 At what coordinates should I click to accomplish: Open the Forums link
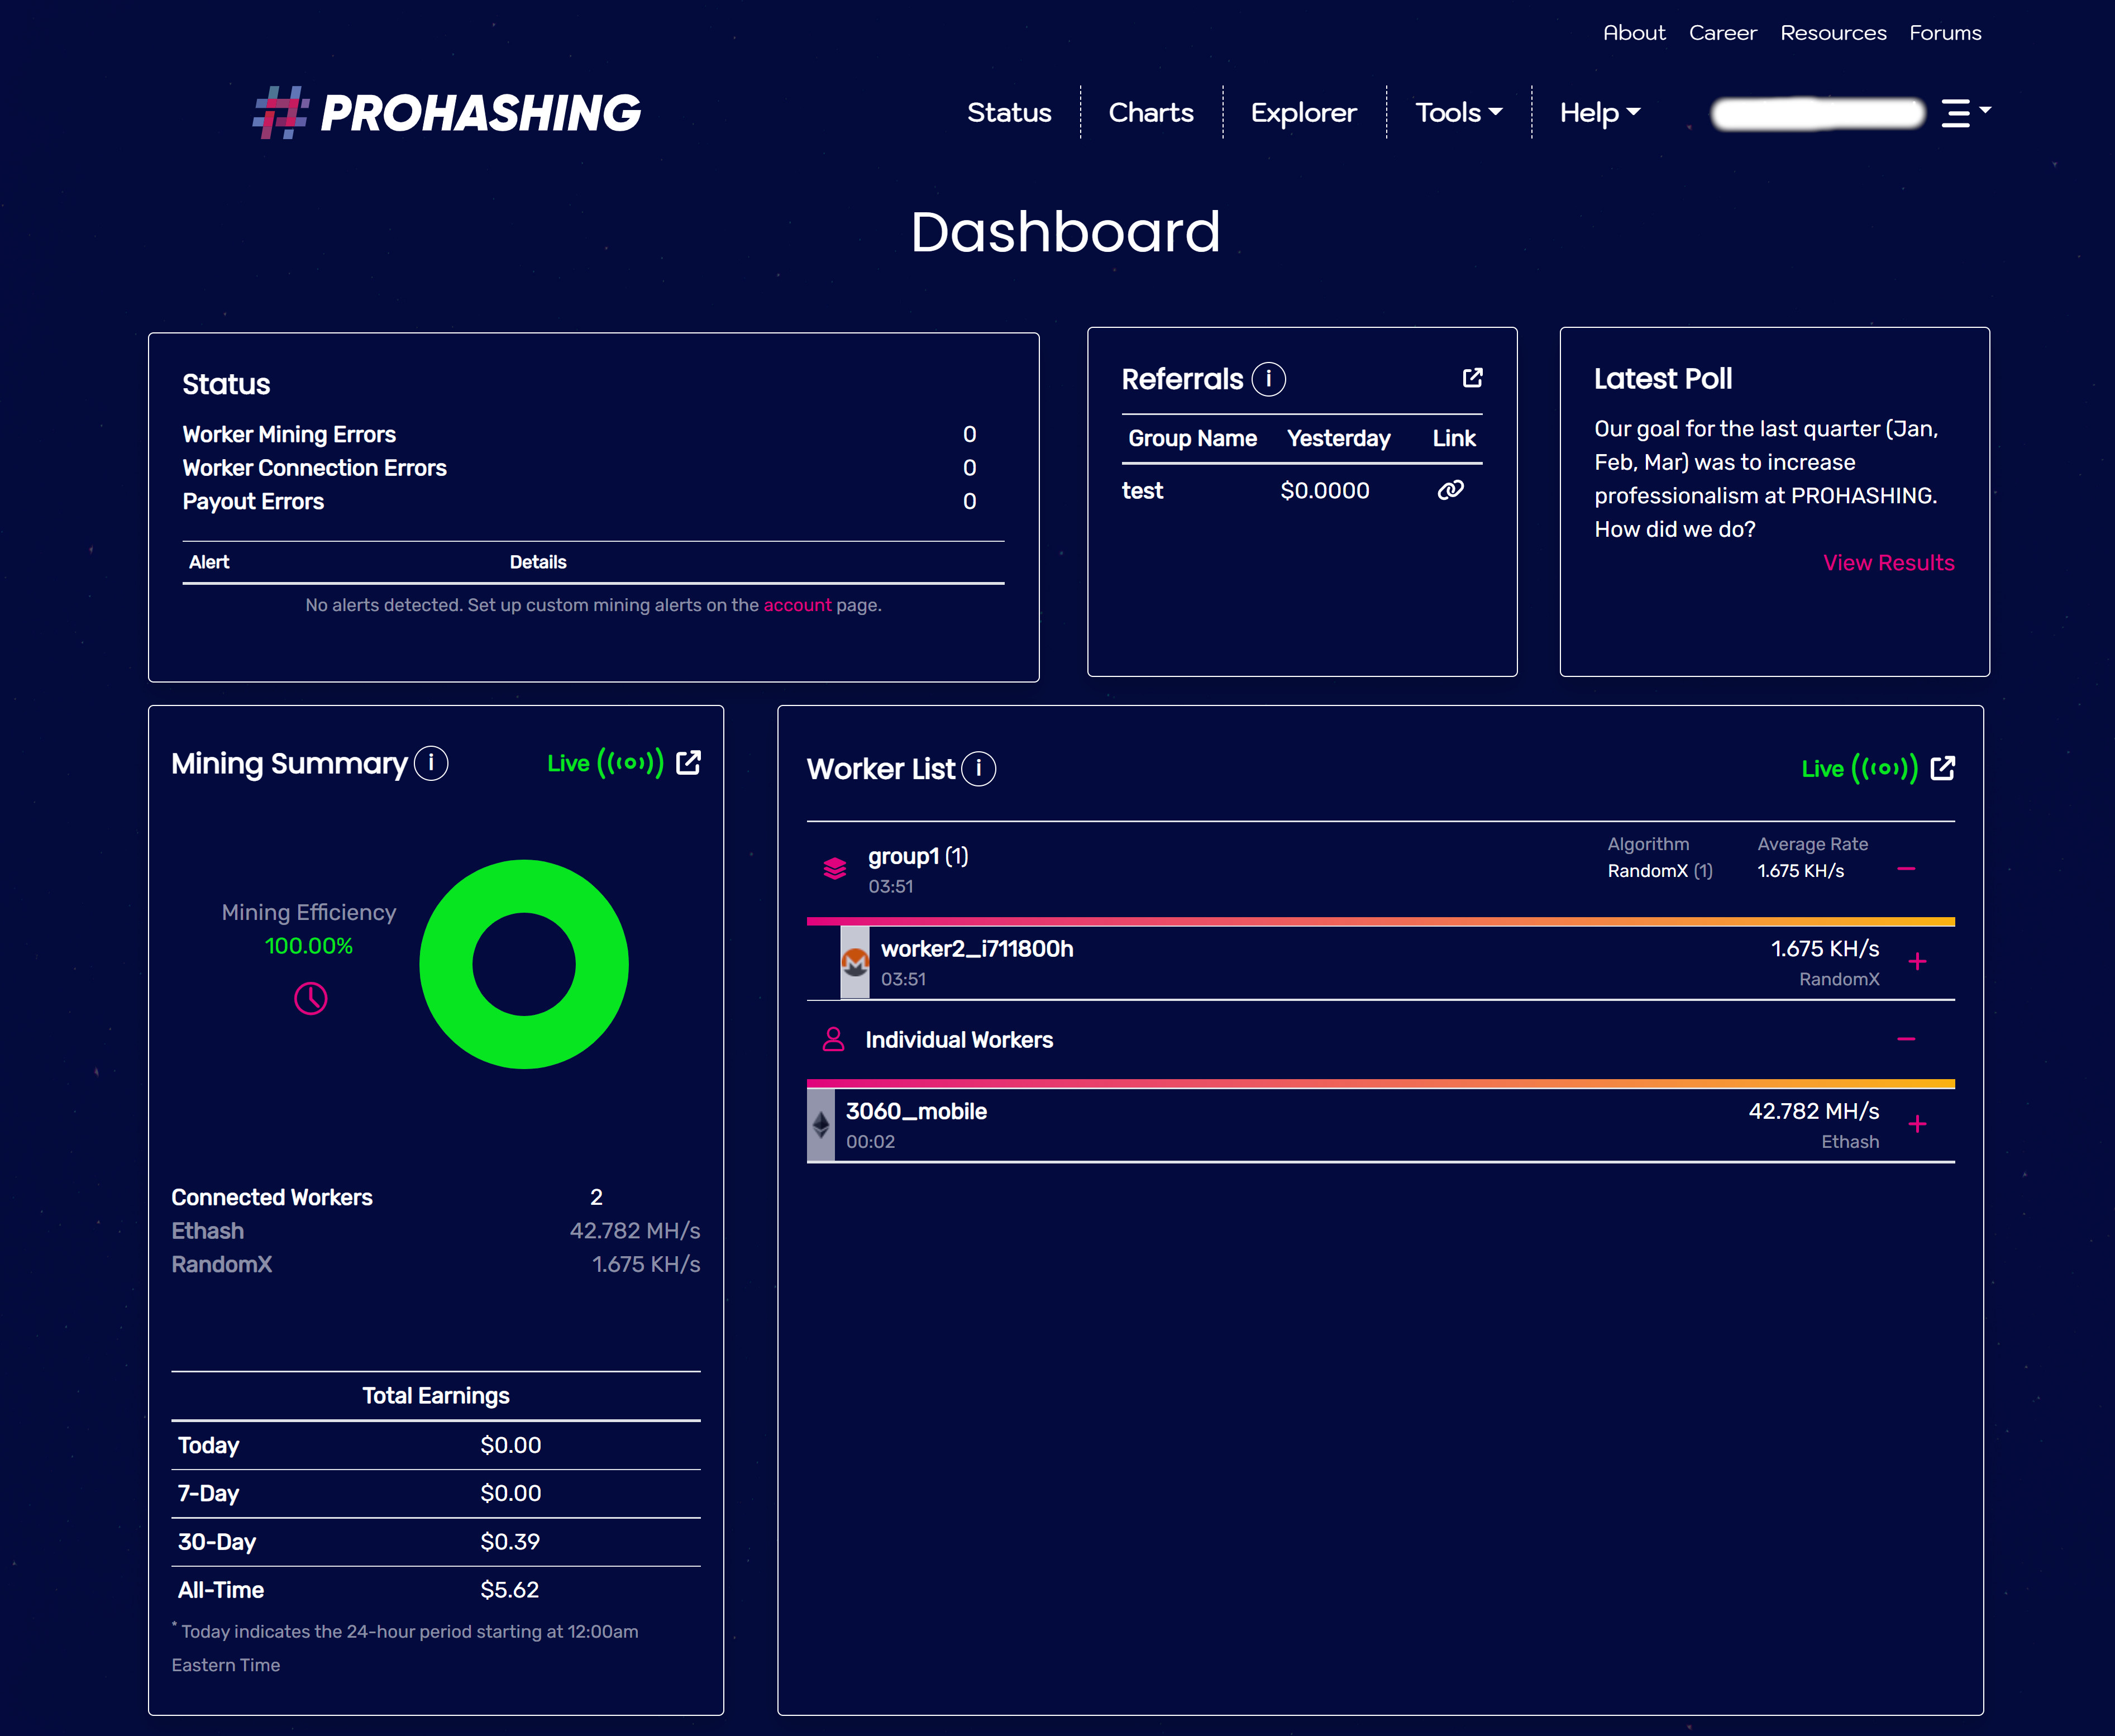click(x=1945, y=33)
